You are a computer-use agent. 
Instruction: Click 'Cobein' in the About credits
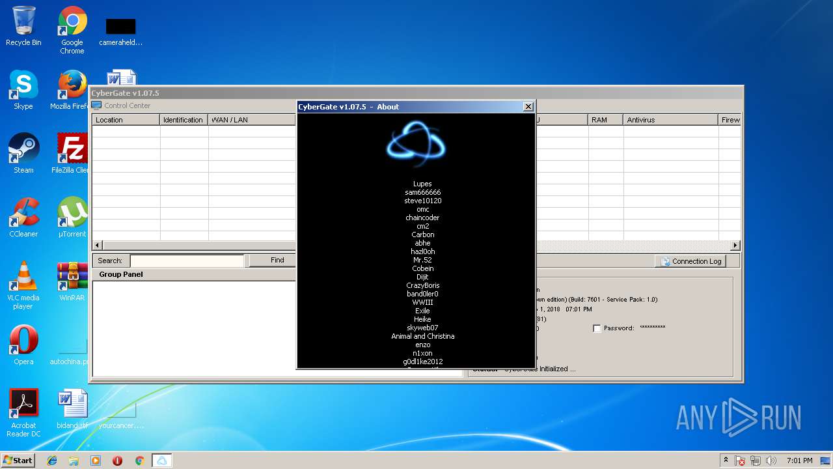click(x=422, y=268)
